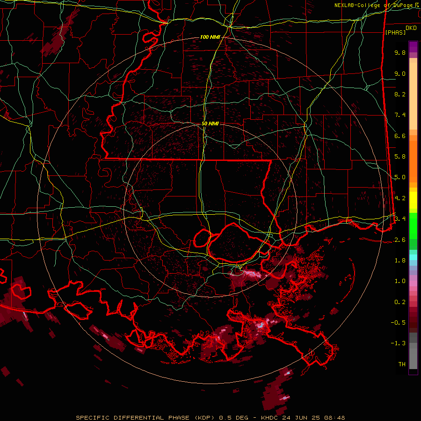Click the 50 NMI range ring label

tap(210, 123)
